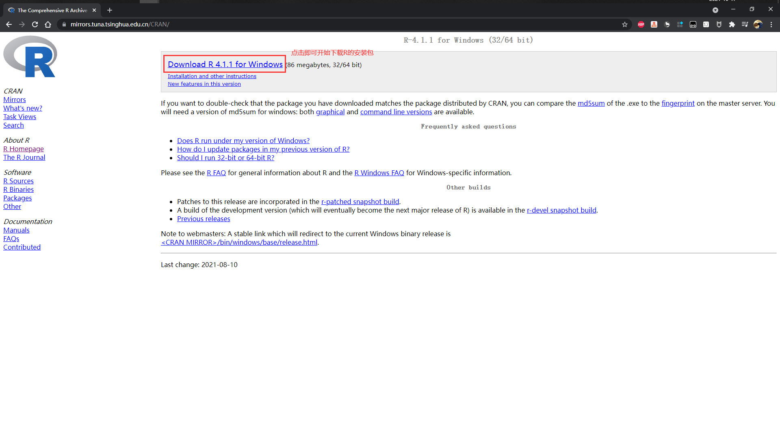Open Chrome three-dot menu
This screenshot has width=780, height=426.
pos(771,24)
